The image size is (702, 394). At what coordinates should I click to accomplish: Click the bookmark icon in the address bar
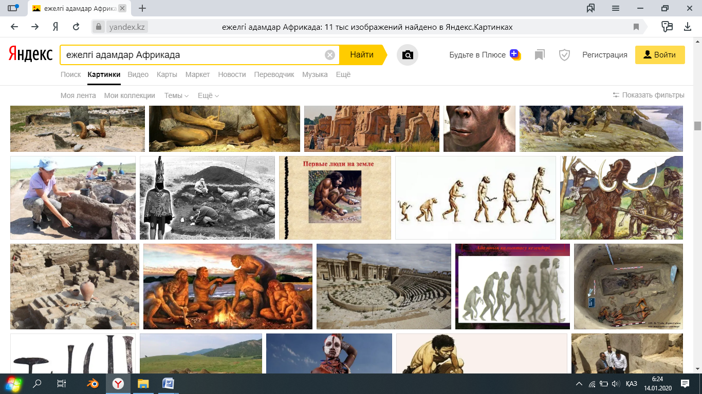pyautogui.click(x=636, y=27)
